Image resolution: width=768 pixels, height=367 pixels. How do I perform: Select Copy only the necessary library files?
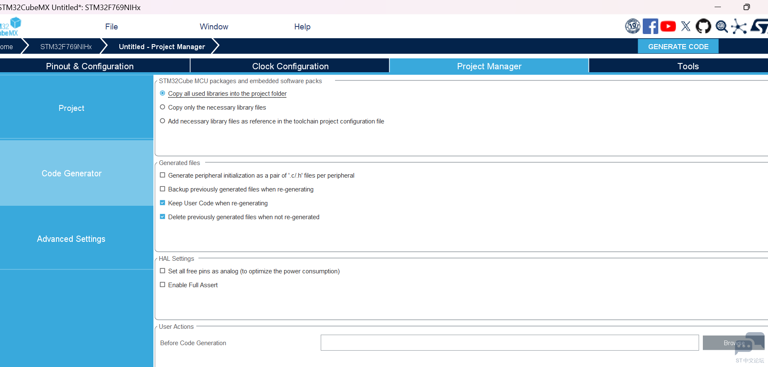click(x=163, y=107)
